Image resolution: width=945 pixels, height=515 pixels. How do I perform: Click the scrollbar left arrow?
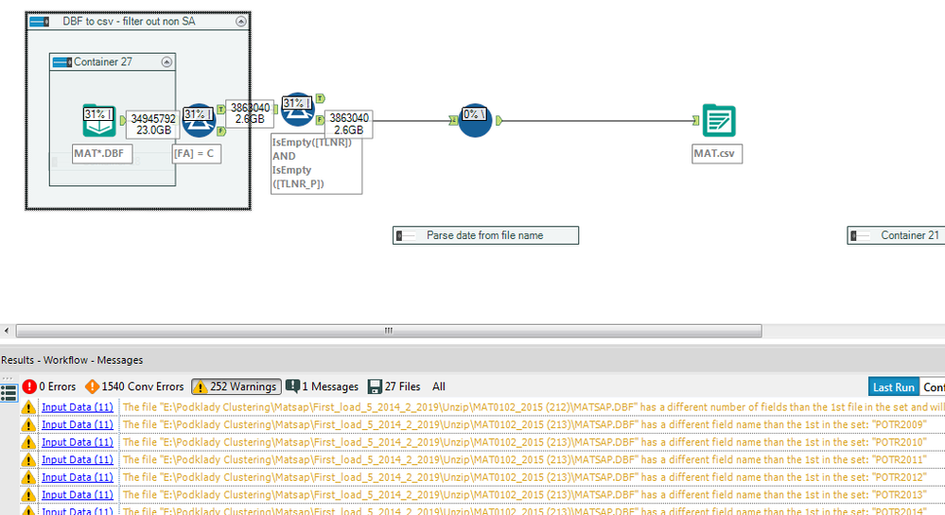7,331
